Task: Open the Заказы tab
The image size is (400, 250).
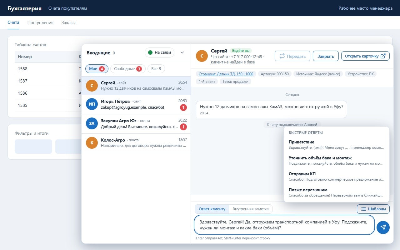Action: click(x=68, y=23)
